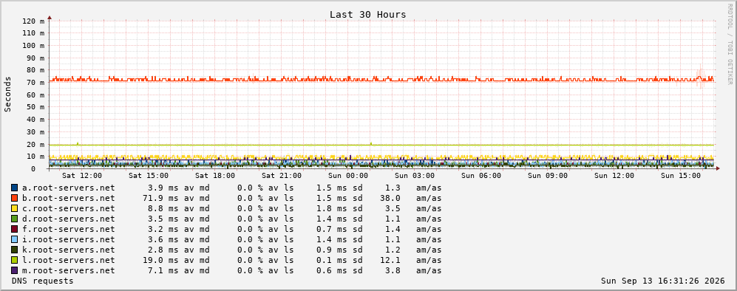737x291 pixels.
Task: Click the 'Sun 12:00' time axis label
Action: pos(614,176)
